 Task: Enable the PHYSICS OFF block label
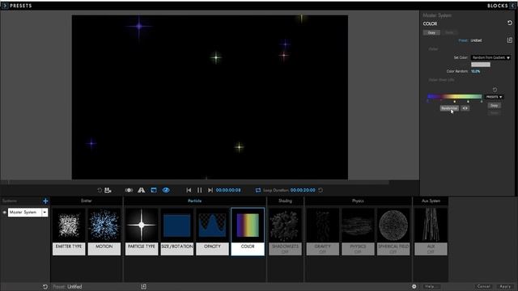[358, 249]
